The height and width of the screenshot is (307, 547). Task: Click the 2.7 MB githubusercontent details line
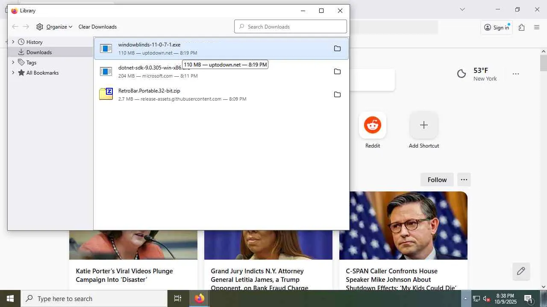pos(182,99)
